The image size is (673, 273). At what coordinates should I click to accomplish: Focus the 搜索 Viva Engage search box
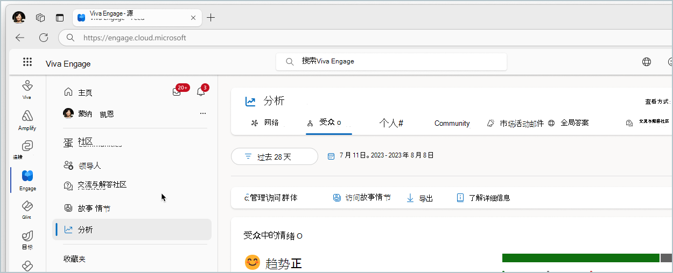[x=391, y=62]
